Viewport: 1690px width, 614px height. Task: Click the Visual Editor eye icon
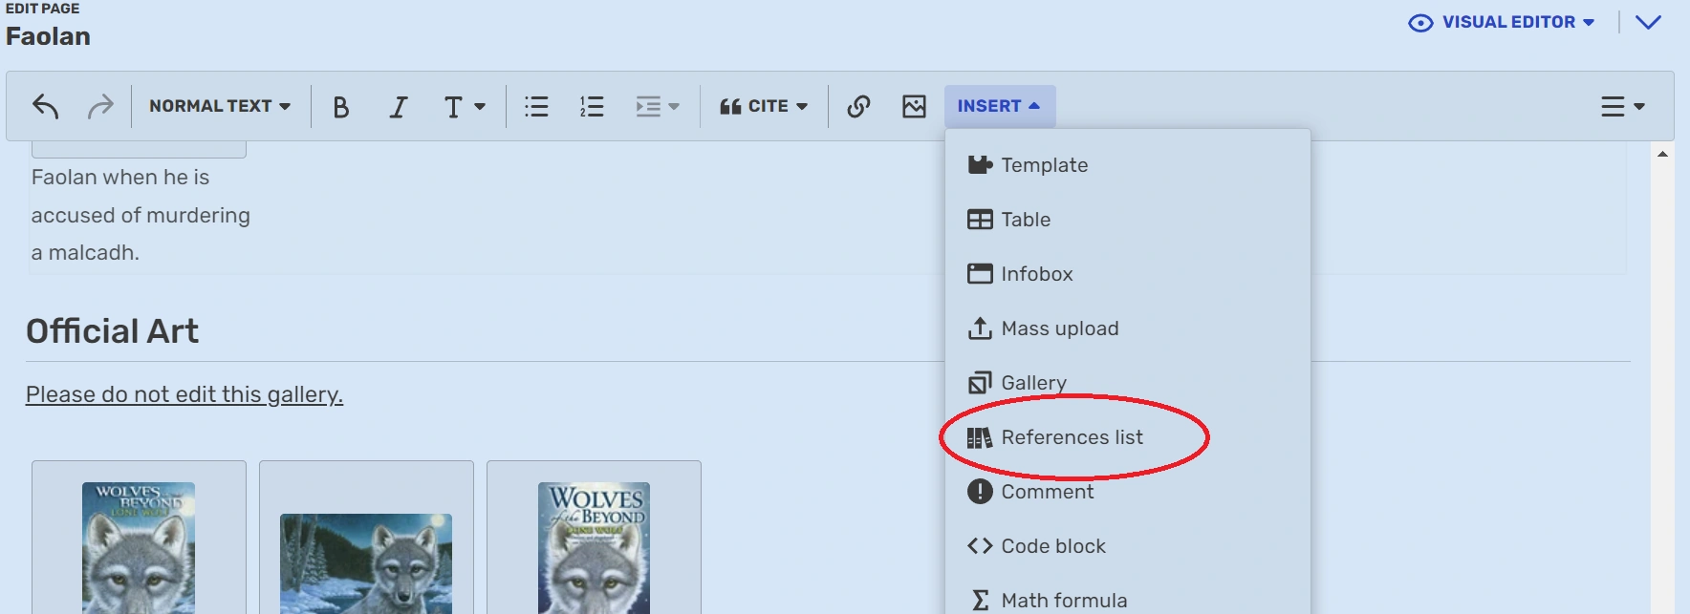click(x=1420, y=23)
